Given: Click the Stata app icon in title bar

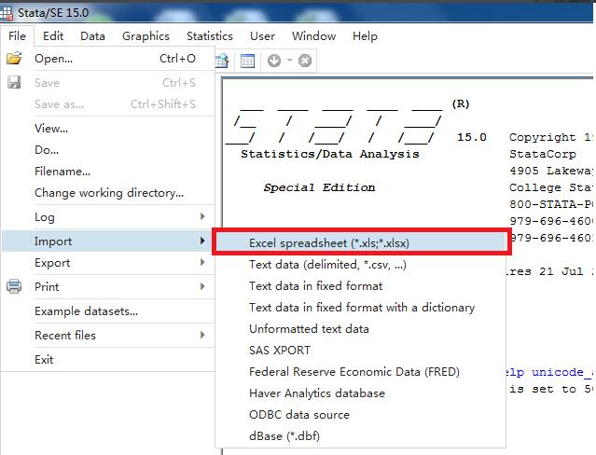Looking at the screenshot, I should [x=7, y=12].
